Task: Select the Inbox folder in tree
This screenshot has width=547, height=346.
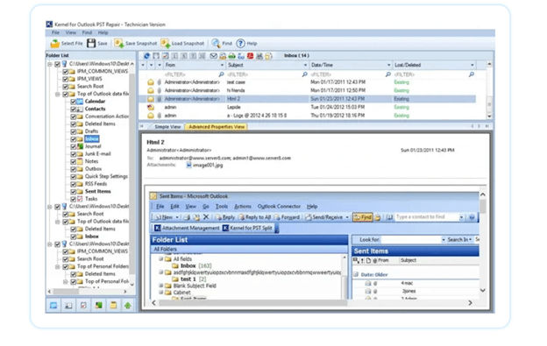Action: pyautogui.click(x=92, y=139)
